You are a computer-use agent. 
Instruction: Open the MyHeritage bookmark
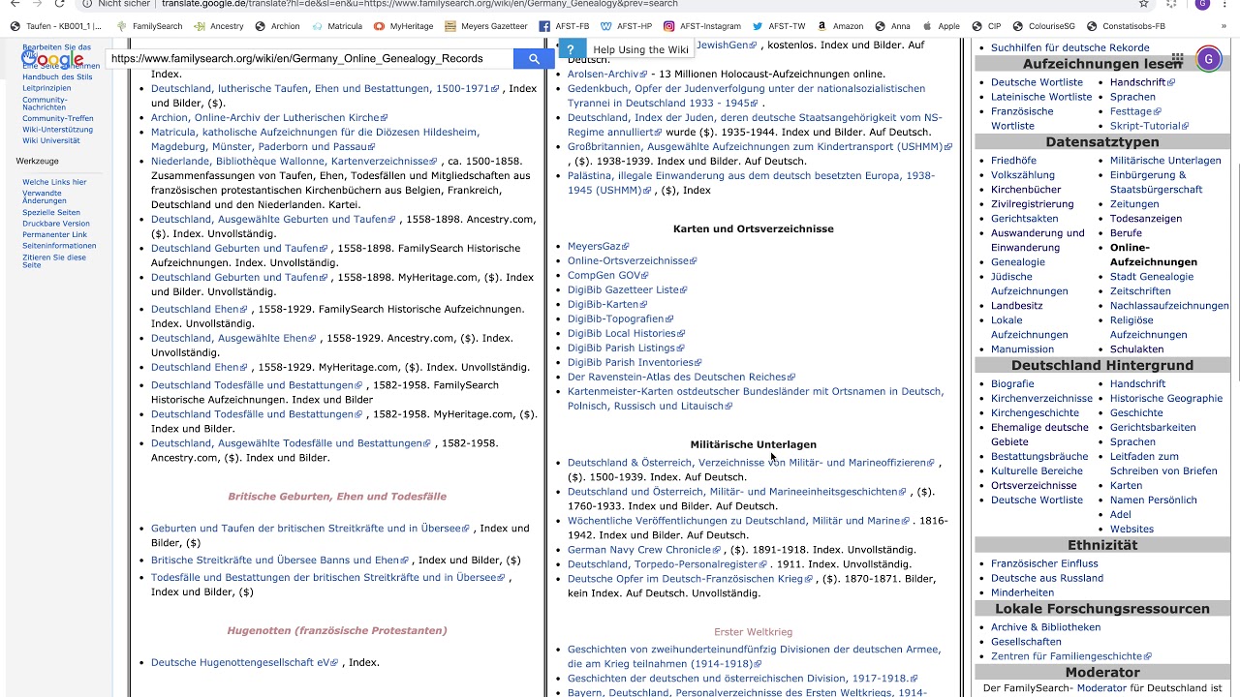point(403,26)
